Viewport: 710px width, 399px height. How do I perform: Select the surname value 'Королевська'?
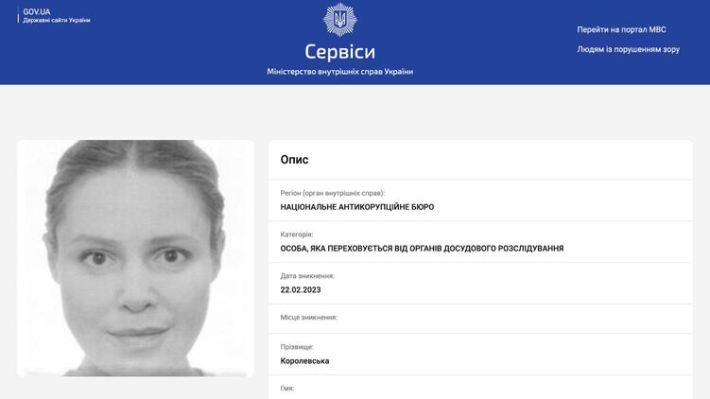[304, 361]
